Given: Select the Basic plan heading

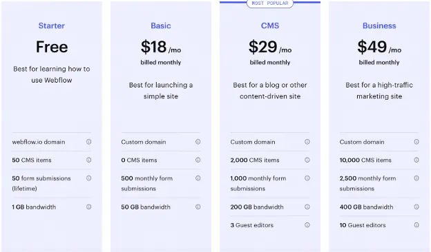Looking at the screenshot, I should [161, 25].
